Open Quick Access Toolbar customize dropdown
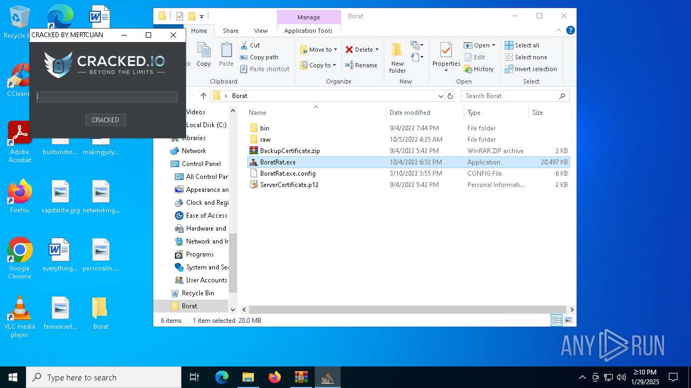691x388 pixels. 201,16
